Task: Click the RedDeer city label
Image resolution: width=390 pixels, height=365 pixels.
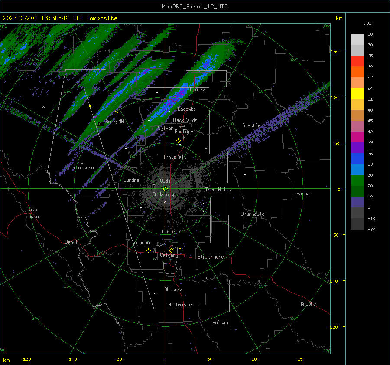Action: [184, 132]
